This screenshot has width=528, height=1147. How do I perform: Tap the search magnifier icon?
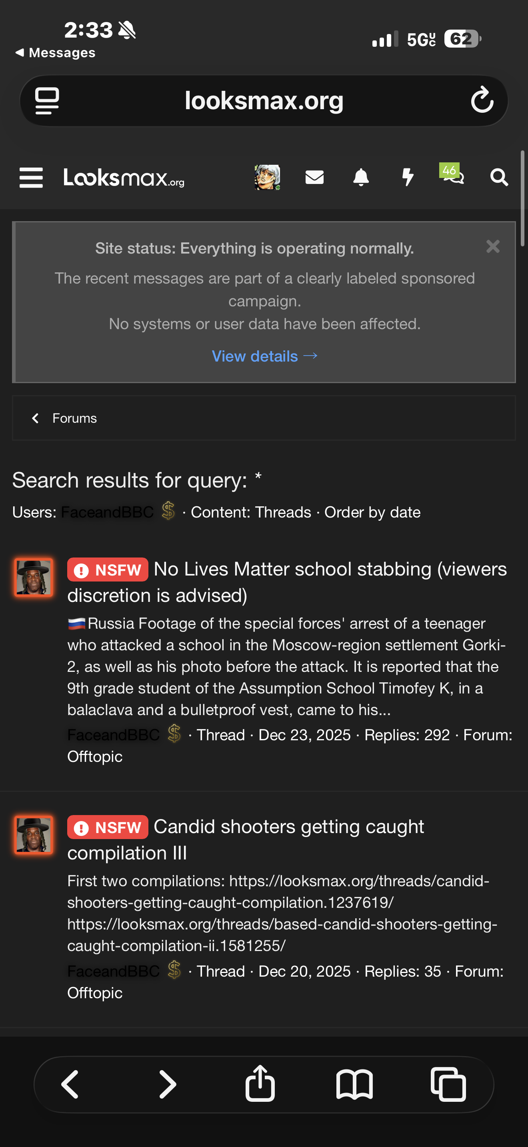[499, 177]
